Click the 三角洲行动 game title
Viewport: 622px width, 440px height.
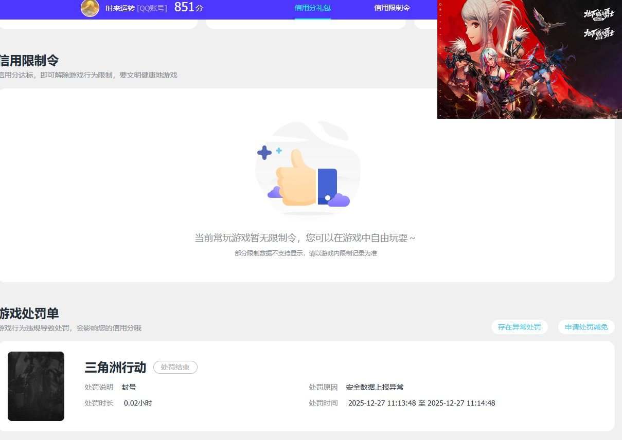pyautogui.click(x=115, y=367)
